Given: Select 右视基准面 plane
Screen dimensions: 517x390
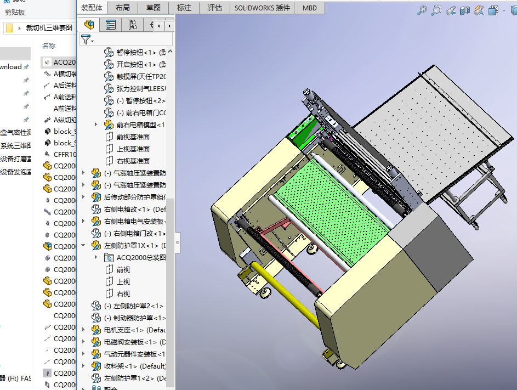Looking at the screenshot, I should coord(127,161).
